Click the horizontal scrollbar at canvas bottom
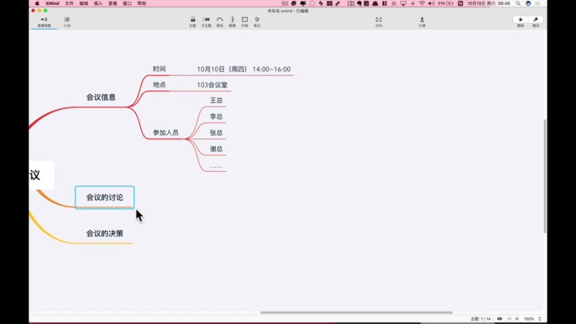The height and width of the screenshot is (324, 576). coord(356,312)
